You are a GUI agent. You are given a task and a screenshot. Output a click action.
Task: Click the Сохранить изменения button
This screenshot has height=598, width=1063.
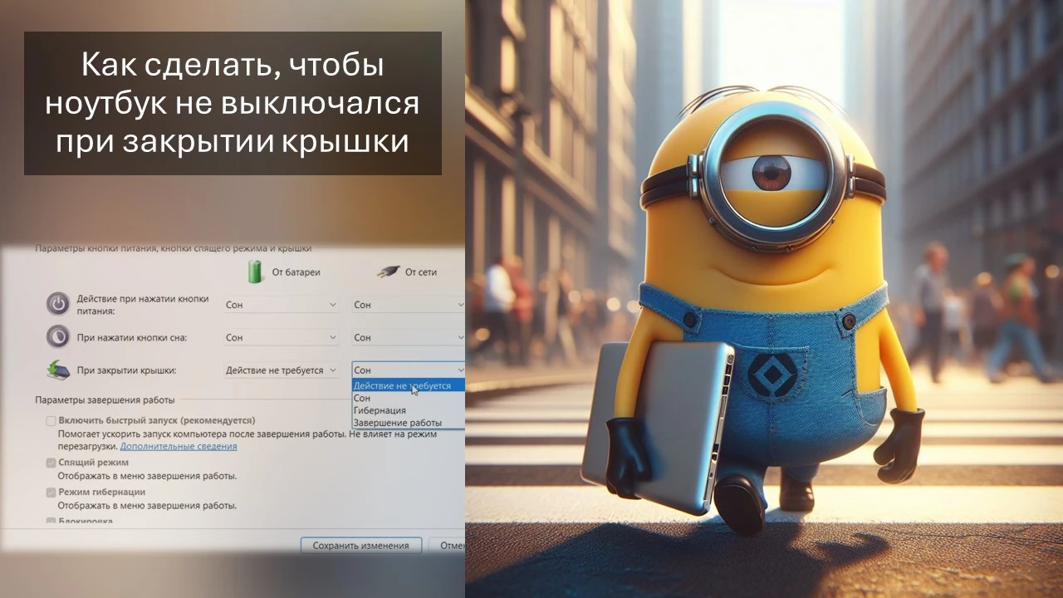click(x=360, y=546)
